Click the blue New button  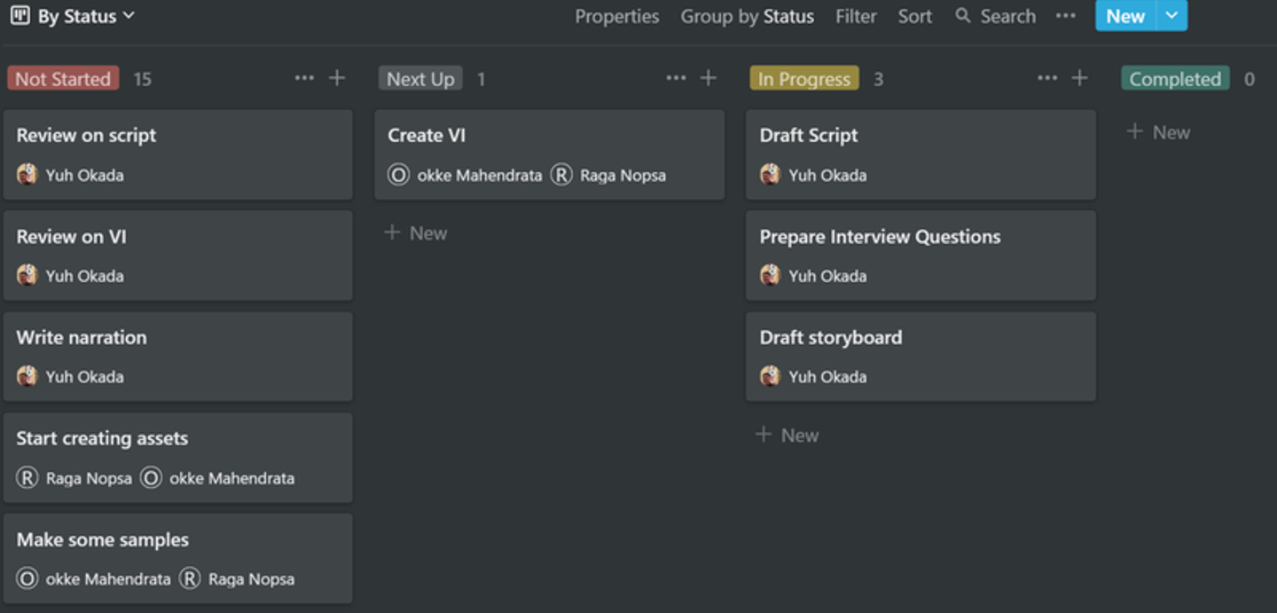(x=1124, y=16)
